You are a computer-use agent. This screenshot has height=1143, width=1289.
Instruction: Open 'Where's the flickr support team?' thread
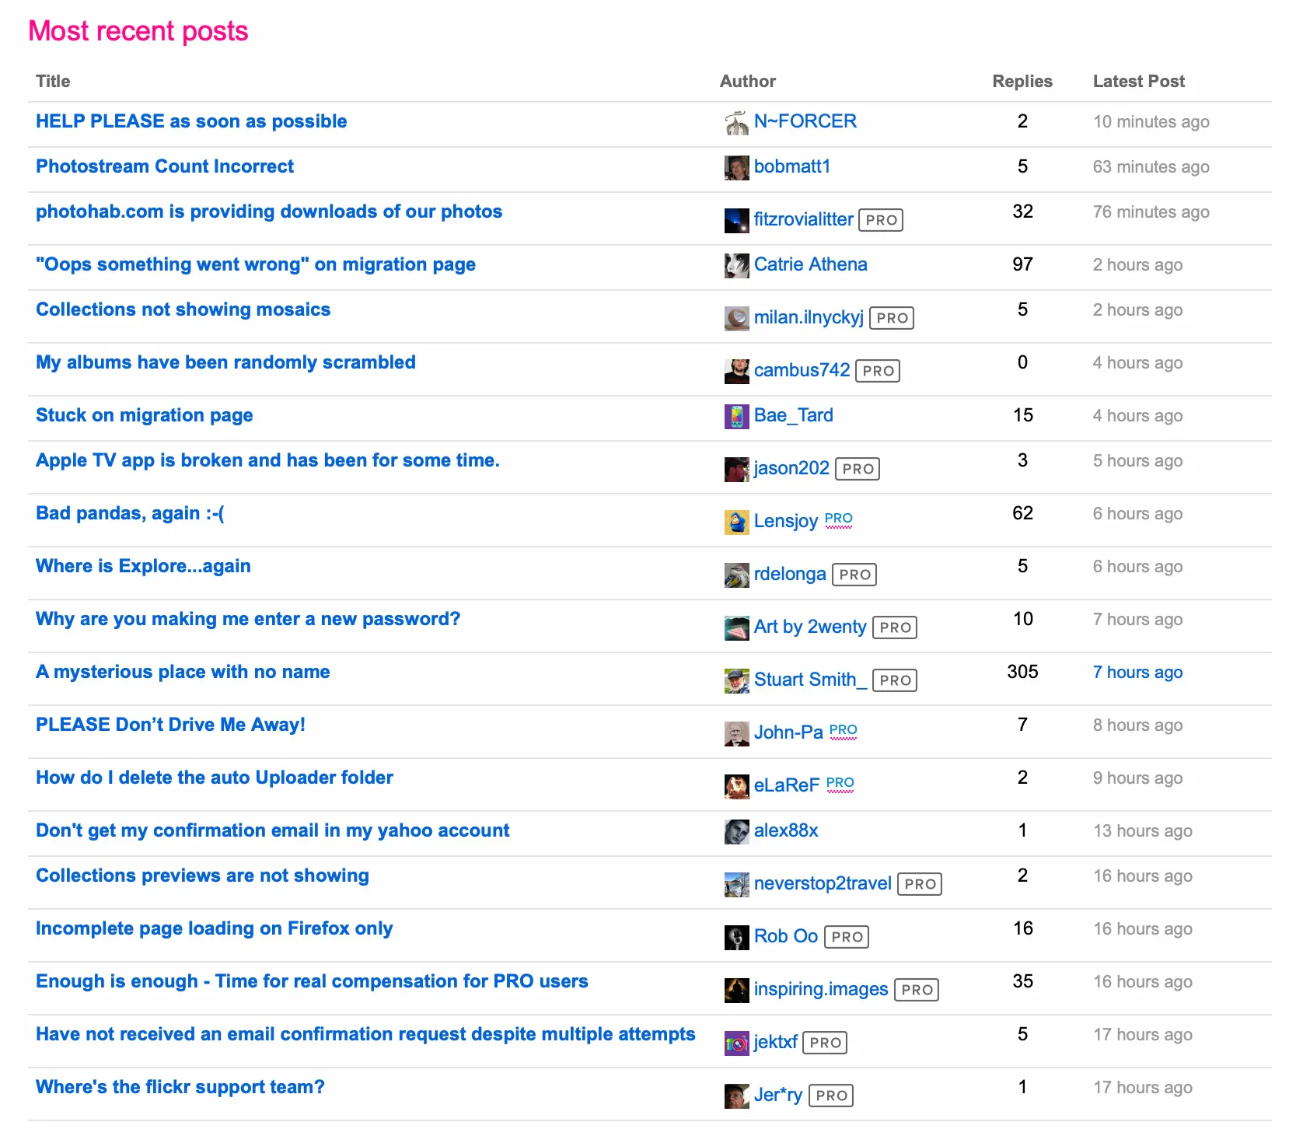tap(180, 1087)
